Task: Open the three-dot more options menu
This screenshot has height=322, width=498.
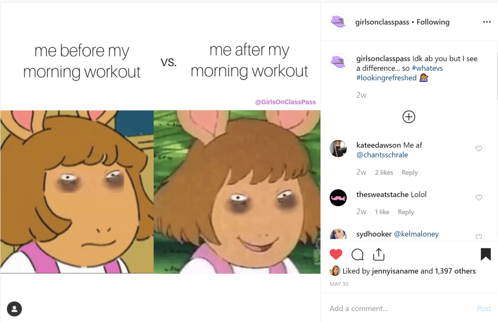Action: pyautogui.click(x=487, y=22)
